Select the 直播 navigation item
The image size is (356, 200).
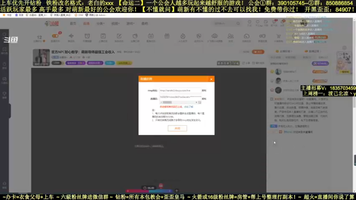[x=86, y=24]
